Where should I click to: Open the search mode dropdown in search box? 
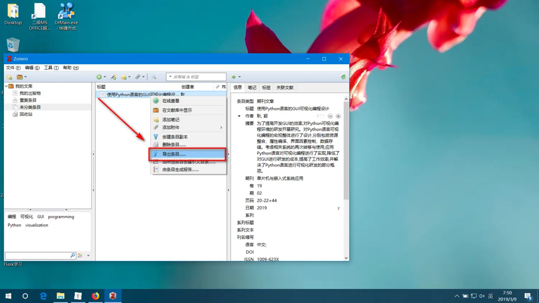[170, 77]
